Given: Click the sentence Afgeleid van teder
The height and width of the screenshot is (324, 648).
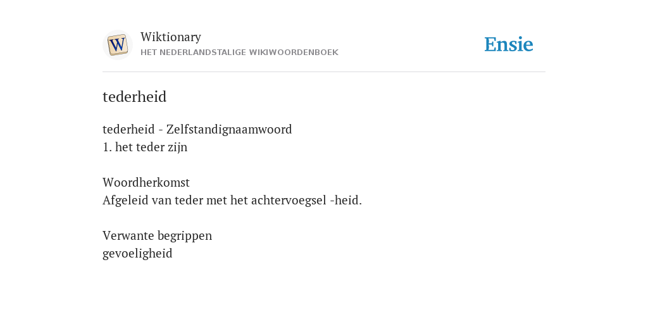Looking at the screenshot, I should [x=232, y=200].
